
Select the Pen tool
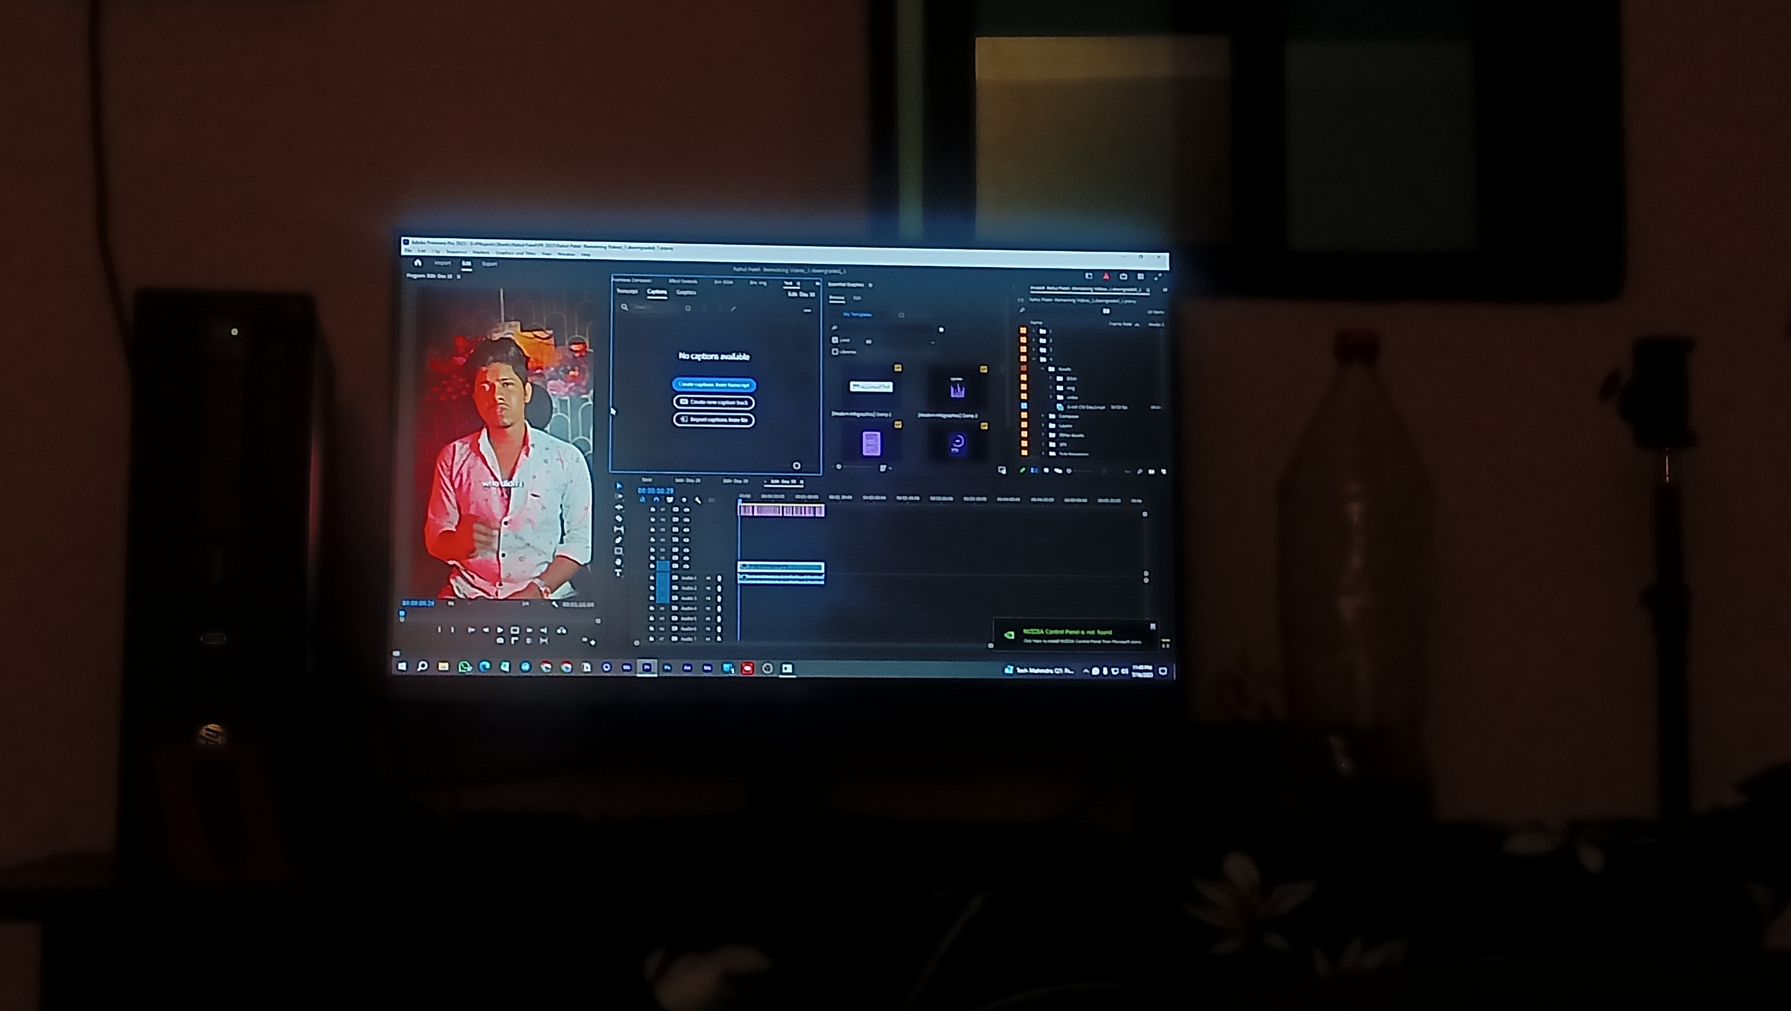pyautogui.click(x=619, y=541)
